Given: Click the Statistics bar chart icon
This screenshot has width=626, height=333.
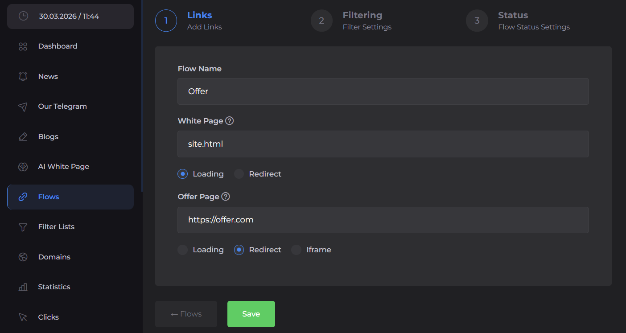Looking at the screenshot, I should tap(23, 287).
